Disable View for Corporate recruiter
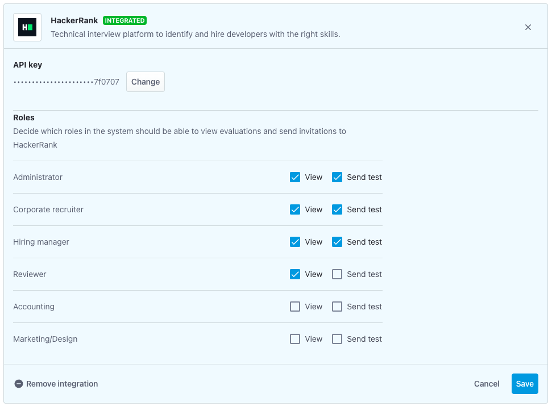Screen dimensions: 552x407 (295, 209)
